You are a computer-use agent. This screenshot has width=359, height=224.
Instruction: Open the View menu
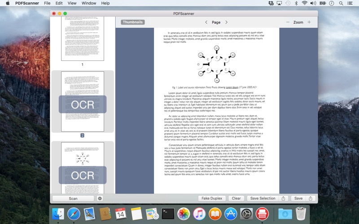72,3
